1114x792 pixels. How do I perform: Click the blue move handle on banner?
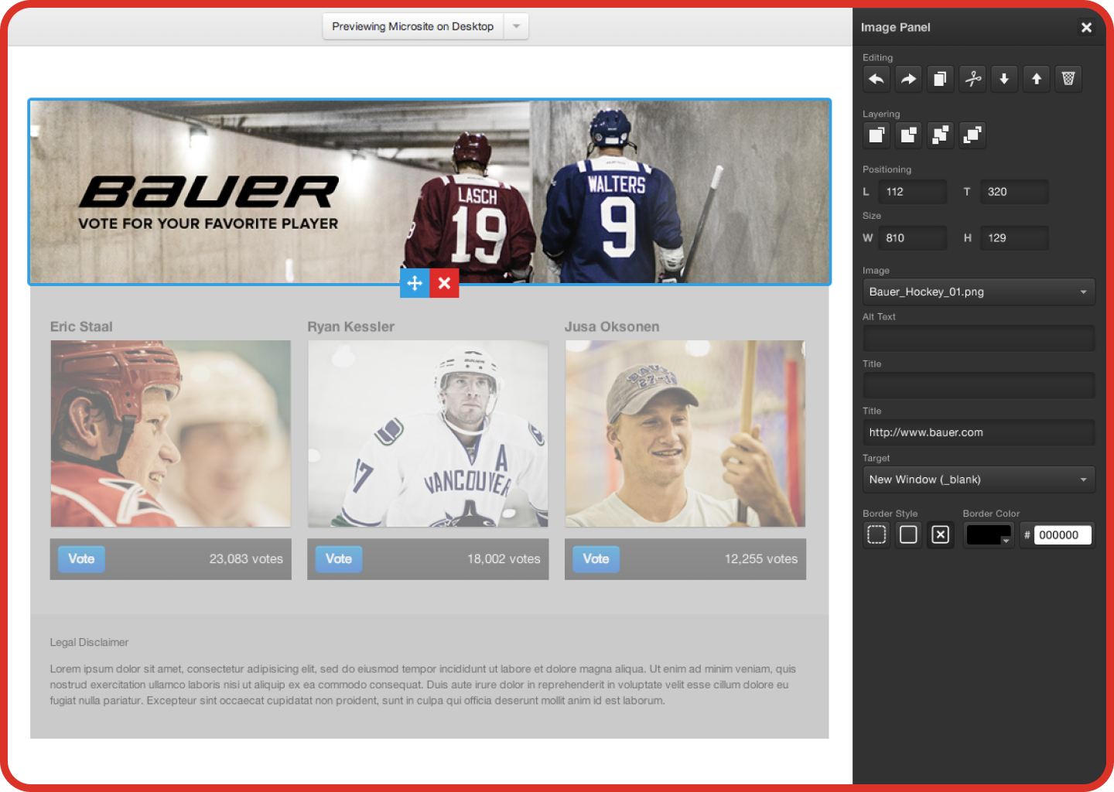[x=415, y=283]
